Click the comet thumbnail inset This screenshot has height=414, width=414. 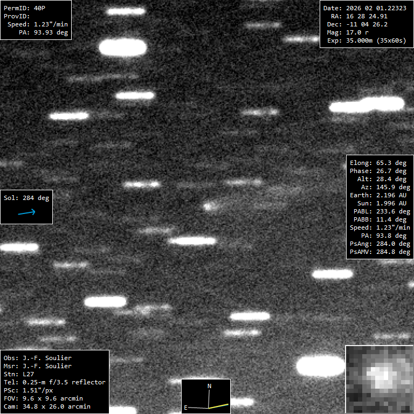click(x=379, y=379)
